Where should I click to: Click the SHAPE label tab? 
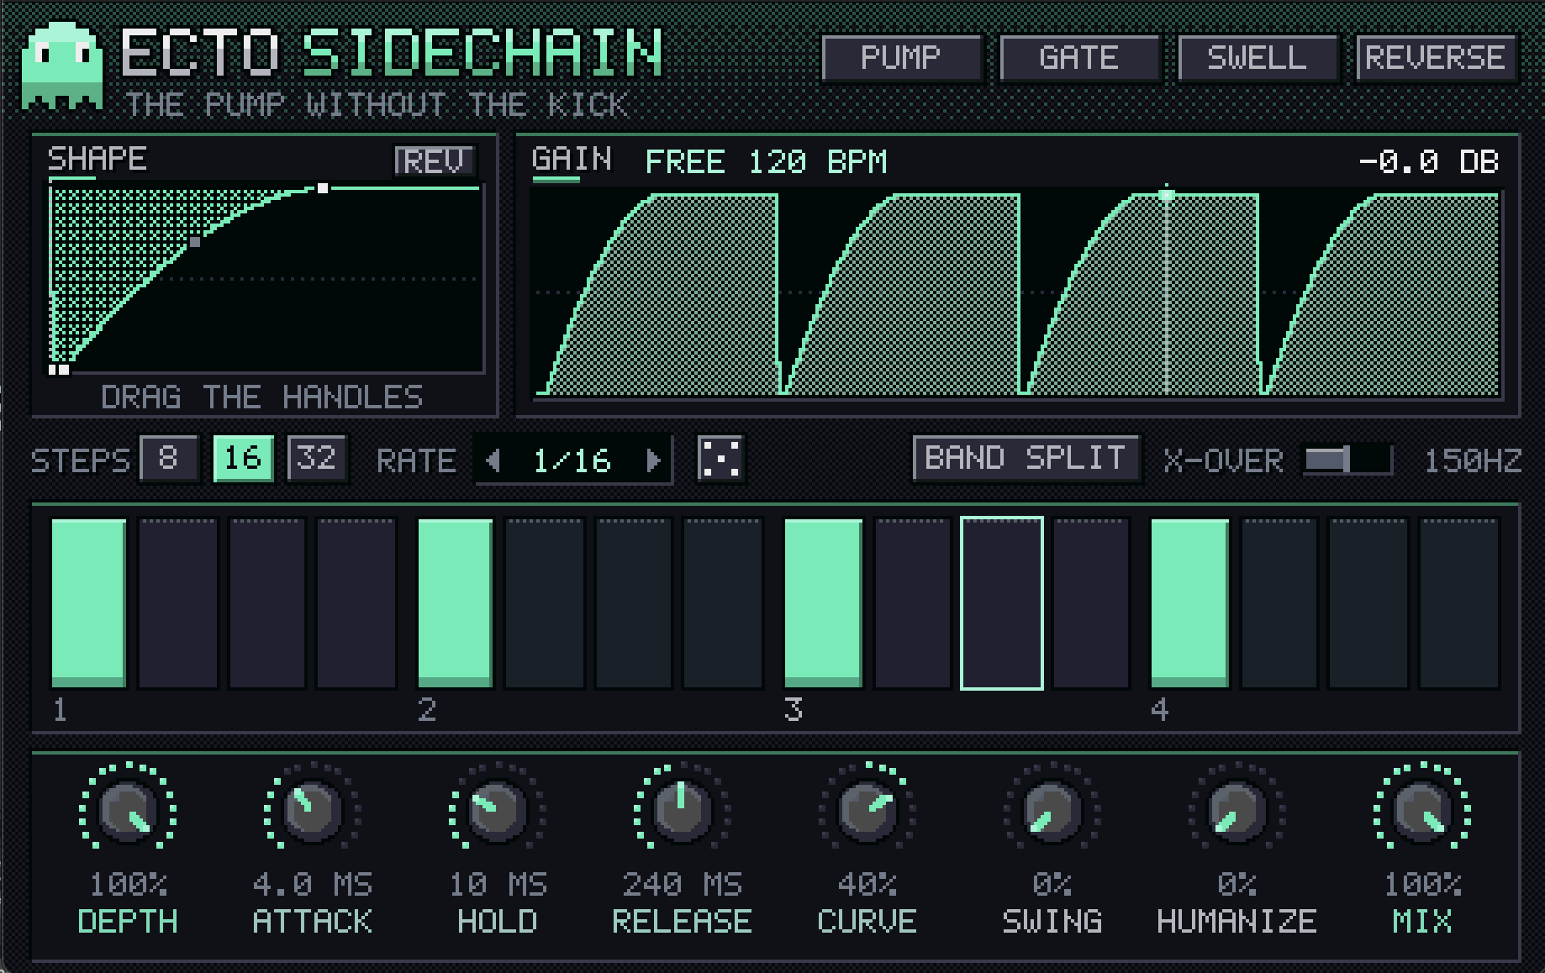(97, 159)
